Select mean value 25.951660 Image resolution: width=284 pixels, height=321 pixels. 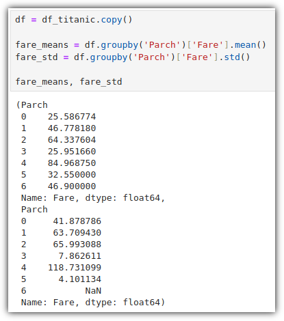72,152
